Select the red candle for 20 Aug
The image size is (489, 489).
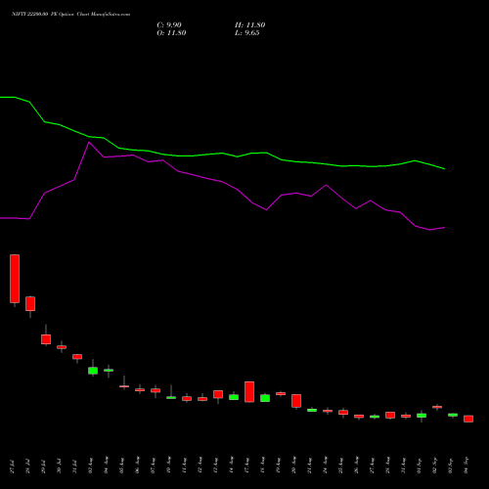[296, 401]
